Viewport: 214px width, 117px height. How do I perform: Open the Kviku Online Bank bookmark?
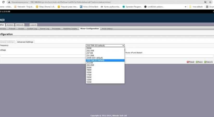coord(89,7)
